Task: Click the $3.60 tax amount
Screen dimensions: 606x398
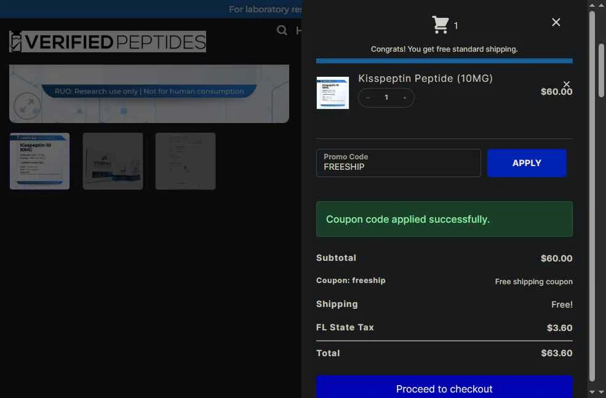Action: coord(560,328)
